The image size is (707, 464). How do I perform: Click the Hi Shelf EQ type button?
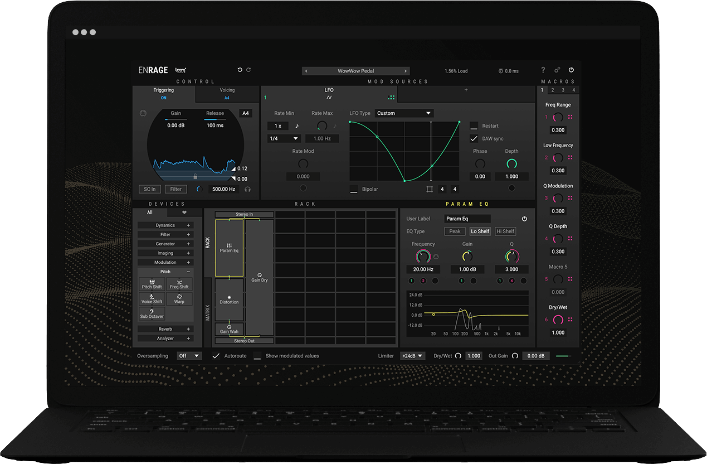tap(505, 231)
